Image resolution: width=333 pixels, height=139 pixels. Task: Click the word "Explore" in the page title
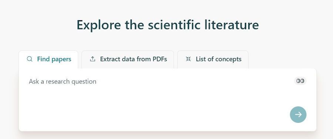pyautogui.click(x=99, y=25)
